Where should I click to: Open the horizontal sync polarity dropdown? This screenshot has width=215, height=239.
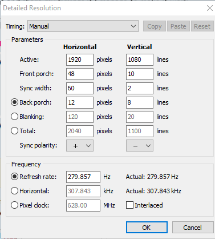pos(80,146)
